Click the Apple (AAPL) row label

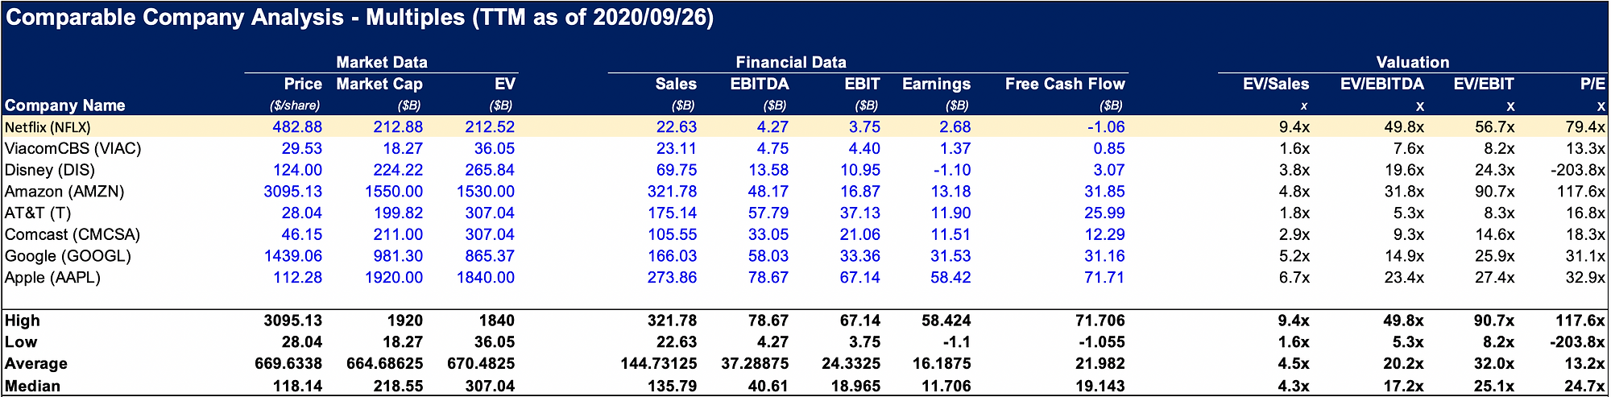52,277
